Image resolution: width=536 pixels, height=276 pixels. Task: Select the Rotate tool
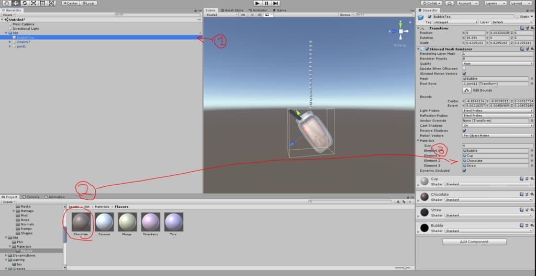click(24, 3)
